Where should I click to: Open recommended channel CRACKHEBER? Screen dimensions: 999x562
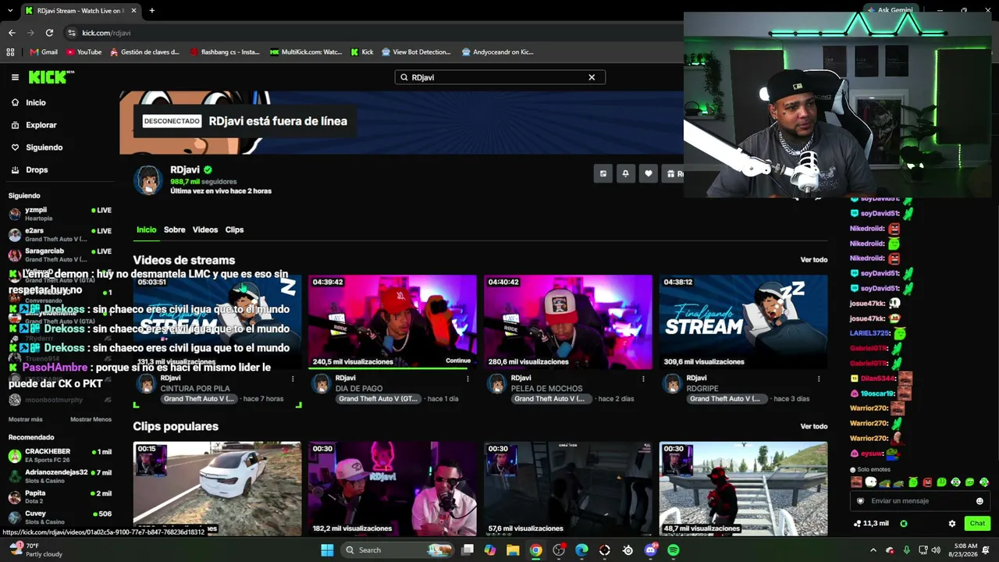(x=60, y=455)
